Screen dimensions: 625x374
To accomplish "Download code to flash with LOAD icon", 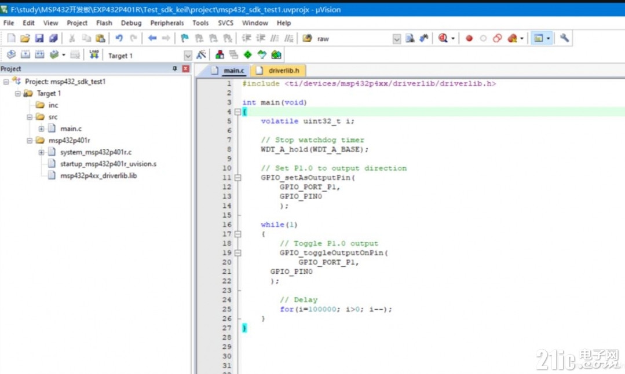I will coord(94,54).
